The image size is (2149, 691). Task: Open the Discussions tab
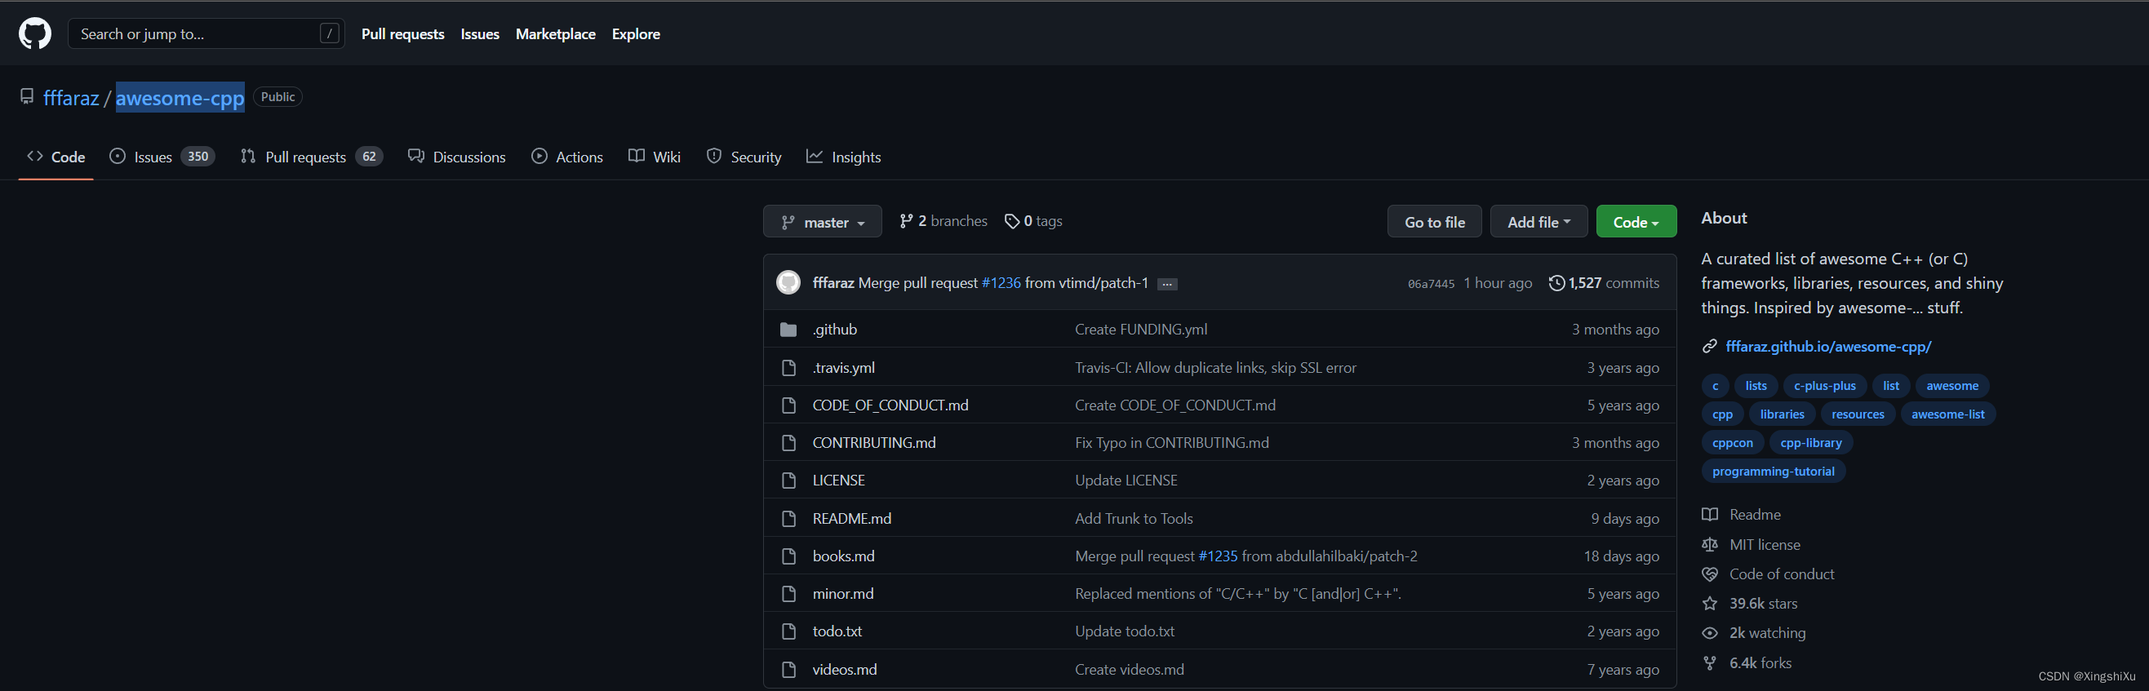[x=456, y=157]
